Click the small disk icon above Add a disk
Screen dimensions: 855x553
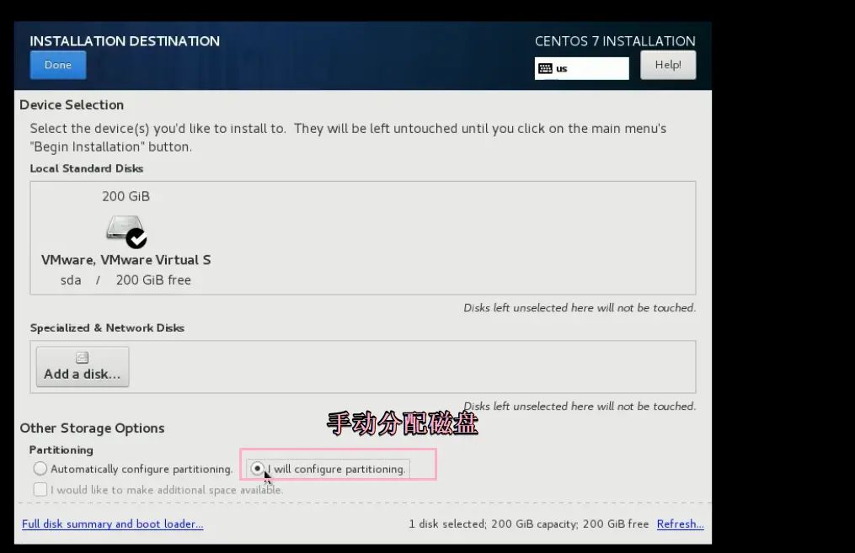83,358
